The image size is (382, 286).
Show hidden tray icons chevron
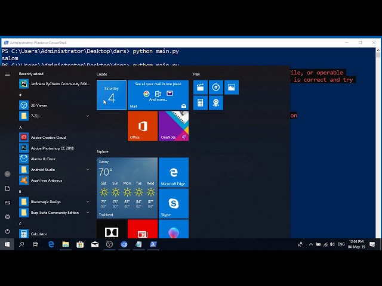(x=311, y=244)
